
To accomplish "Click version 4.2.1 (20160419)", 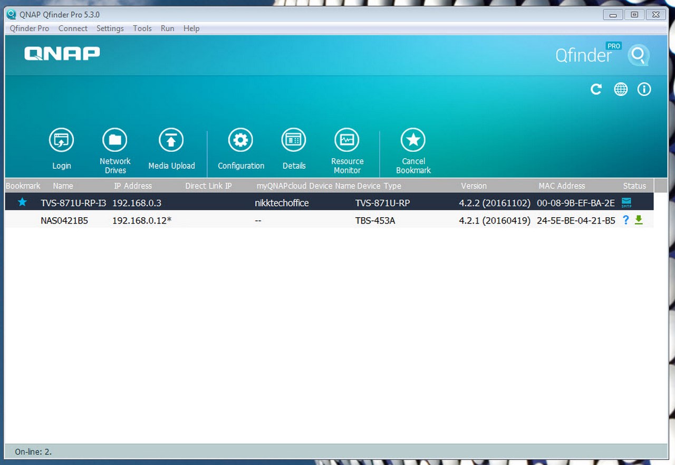I will (495, 220).
